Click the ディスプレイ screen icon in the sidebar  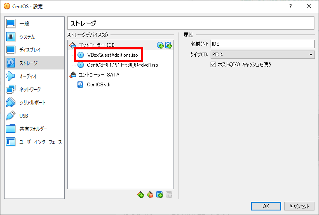click(11, 50)
